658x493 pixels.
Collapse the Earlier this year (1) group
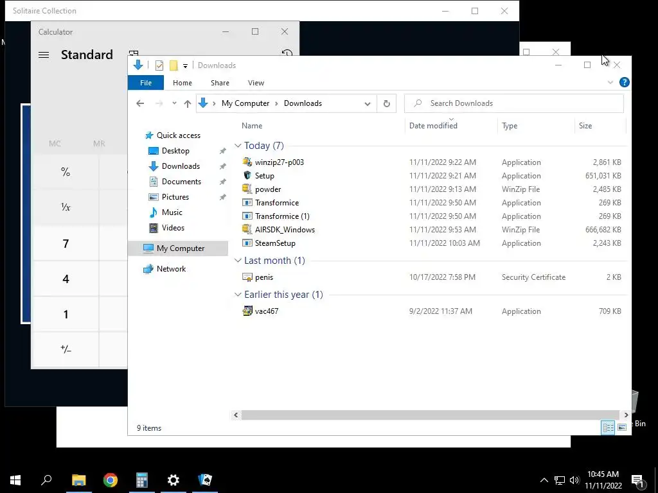pyautogui.click(x=238, y=294)
